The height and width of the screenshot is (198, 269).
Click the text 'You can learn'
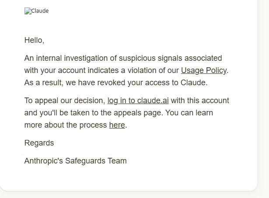click(x=189, y=113)
